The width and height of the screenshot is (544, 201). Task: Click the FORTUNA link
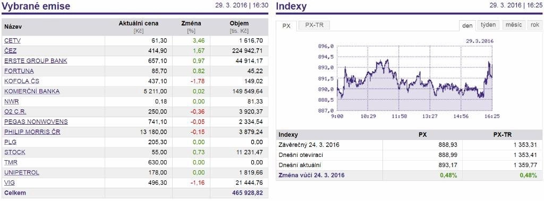pyautogui.click(x=19, y=71)
